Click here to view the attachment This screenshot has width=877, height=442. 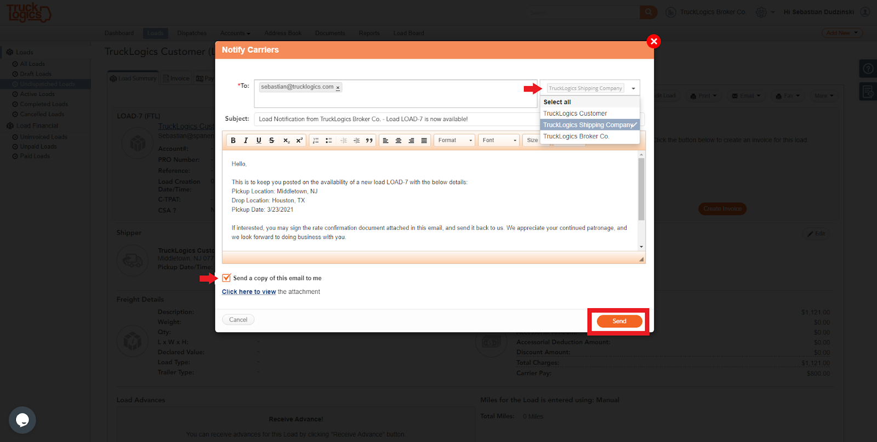[249, 292]
